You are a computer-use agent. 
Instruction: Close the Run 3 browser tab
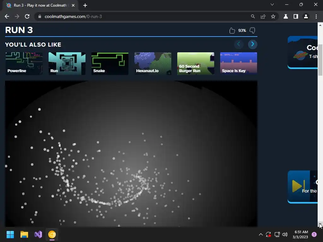click(73, 5)
